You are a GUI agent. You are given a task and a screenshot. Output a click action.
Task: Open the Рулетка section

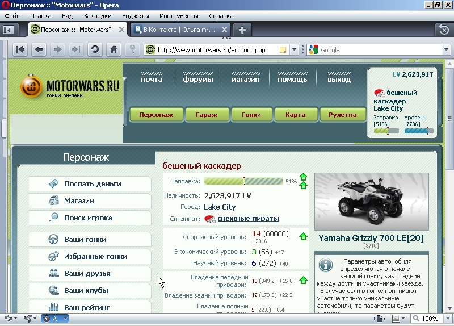(x=343, y=115)
